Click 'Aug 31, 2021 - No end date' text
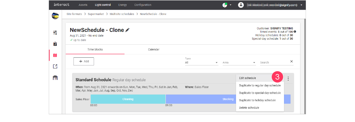Screen dimensions: 355x122 coord(87,35)
